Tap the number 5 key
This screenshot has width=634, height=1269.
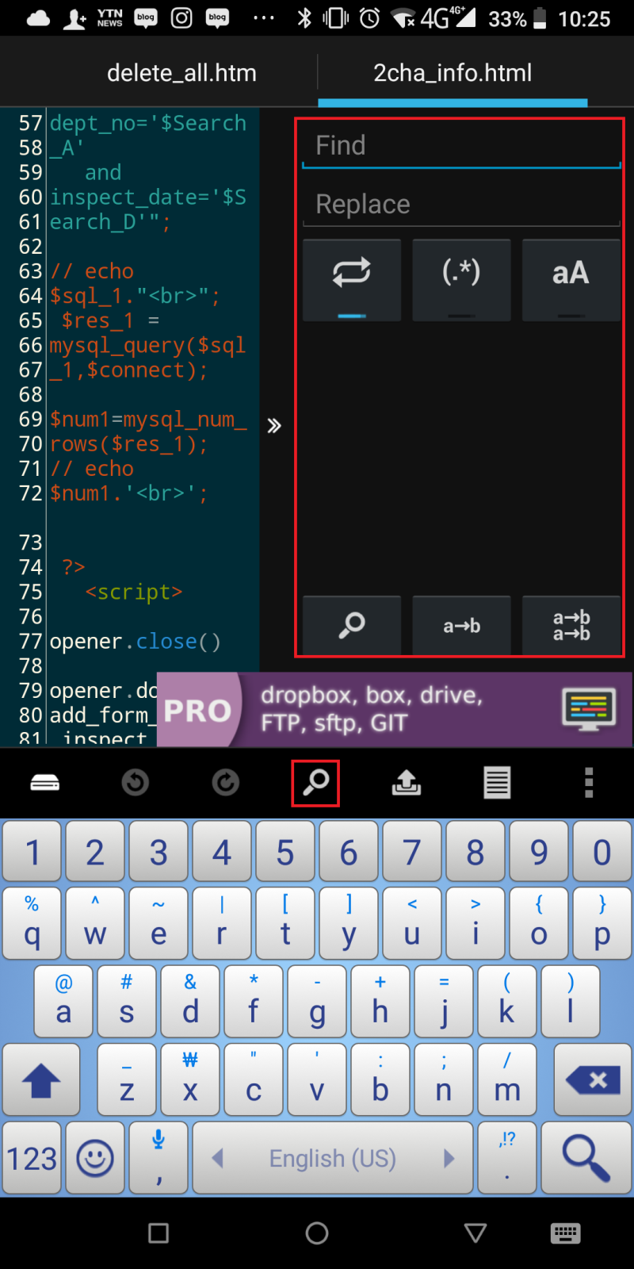click(x=285, y=852)
